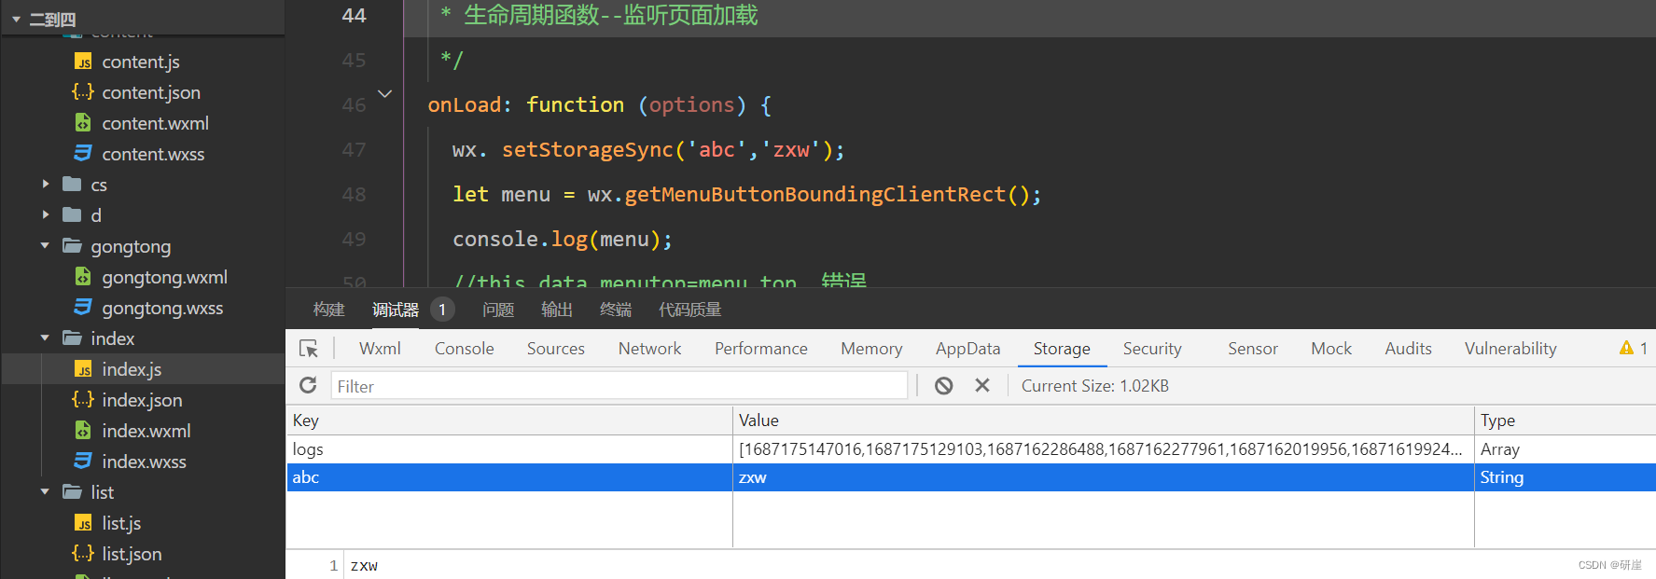Open the AppData devtools tab

967,349
